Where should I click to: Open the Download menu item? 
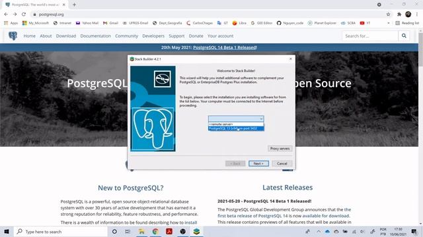pos(66,36)
